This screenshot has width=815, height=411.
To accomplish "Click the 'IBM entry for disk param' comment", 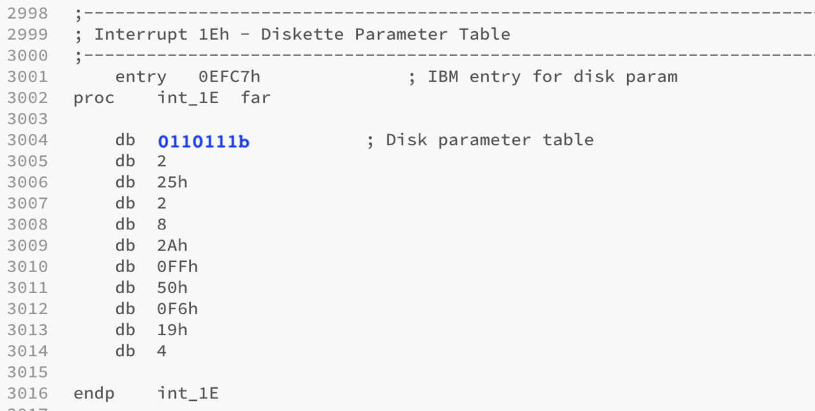I will pyautogui.click(x=551, y=77).
